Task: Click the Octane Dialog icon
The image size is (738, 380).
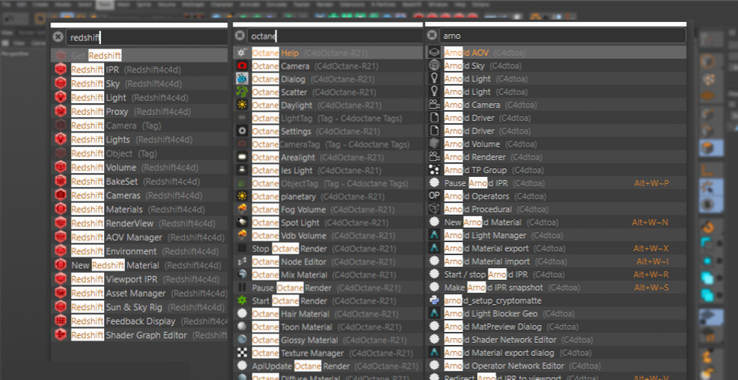Action: pos(242,79)
